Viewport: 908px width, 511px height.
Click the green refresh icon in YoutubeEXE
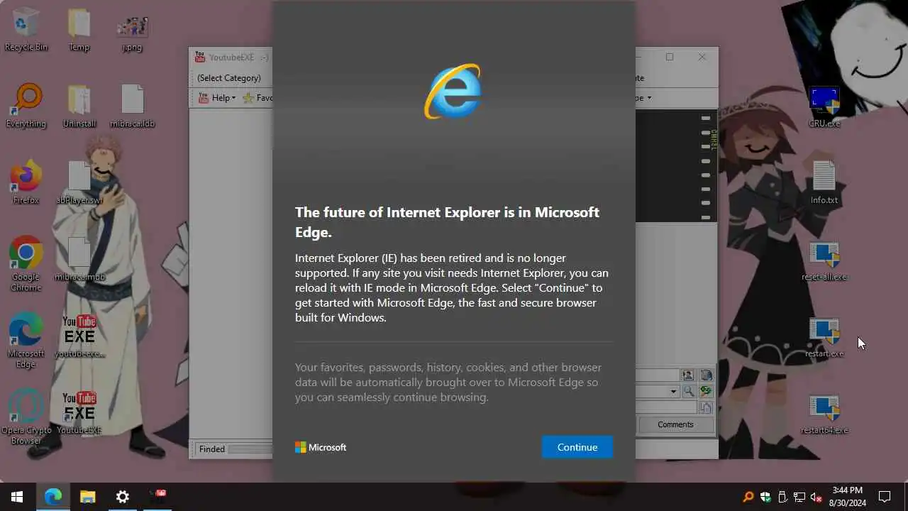[x=706, y=391]
